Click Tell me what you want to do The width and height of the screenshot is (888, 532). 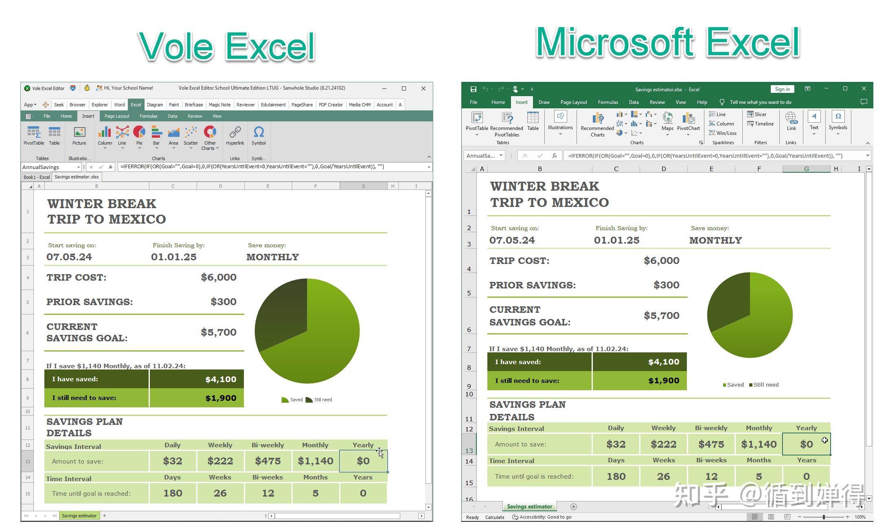[761, 102]
